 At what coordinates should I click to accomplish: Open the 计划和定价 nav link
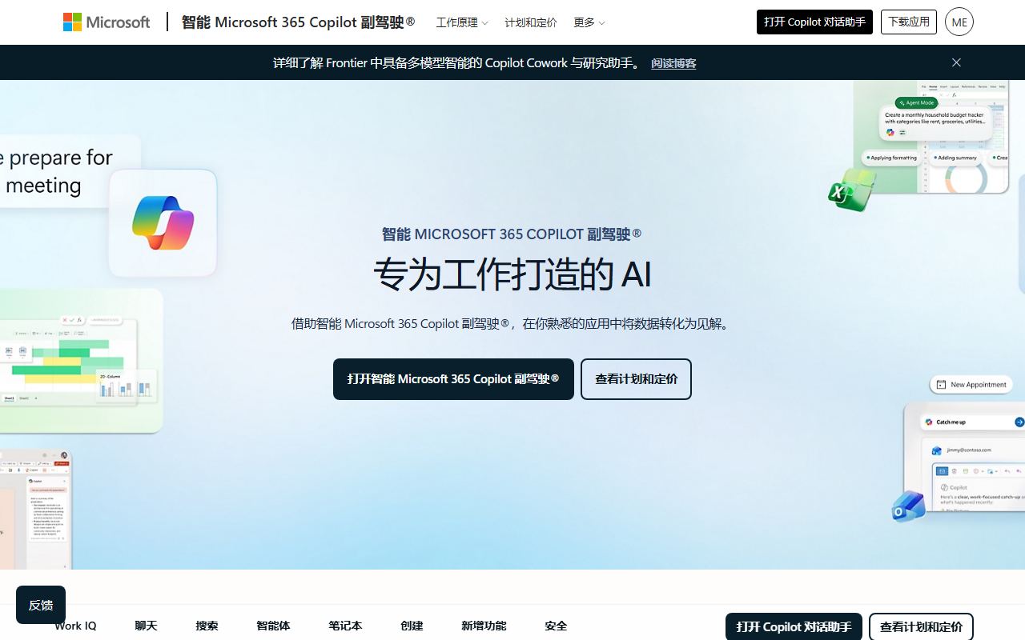click(x=531, y=22)
